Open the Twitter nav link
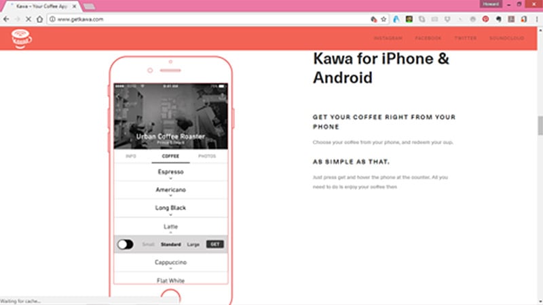 pyautogui.click(x=466, y=38)
